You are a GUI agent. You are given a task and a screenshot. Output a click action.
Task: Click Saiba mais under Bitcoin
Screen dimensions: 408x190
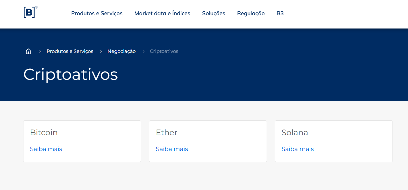click(46, 149)
